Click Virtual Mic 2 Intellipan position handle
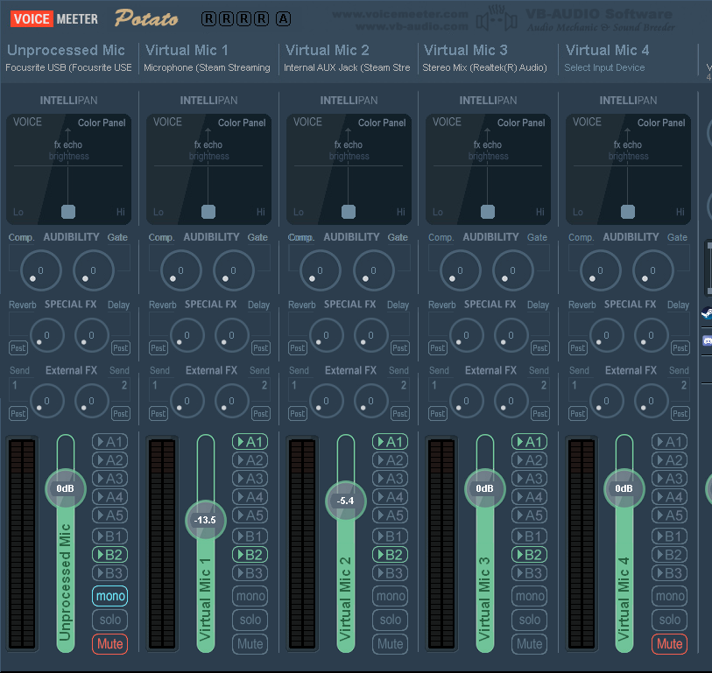 click(x=349, y=212)
